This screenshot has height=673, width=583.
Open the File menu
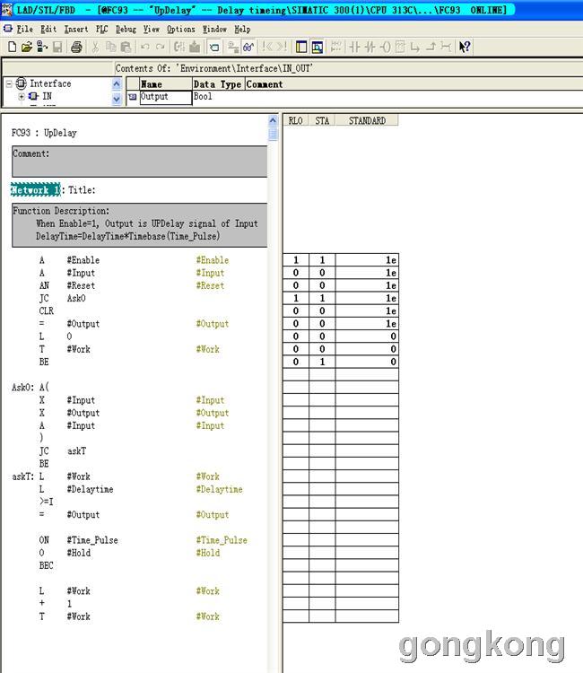click(x=24, y=30)
